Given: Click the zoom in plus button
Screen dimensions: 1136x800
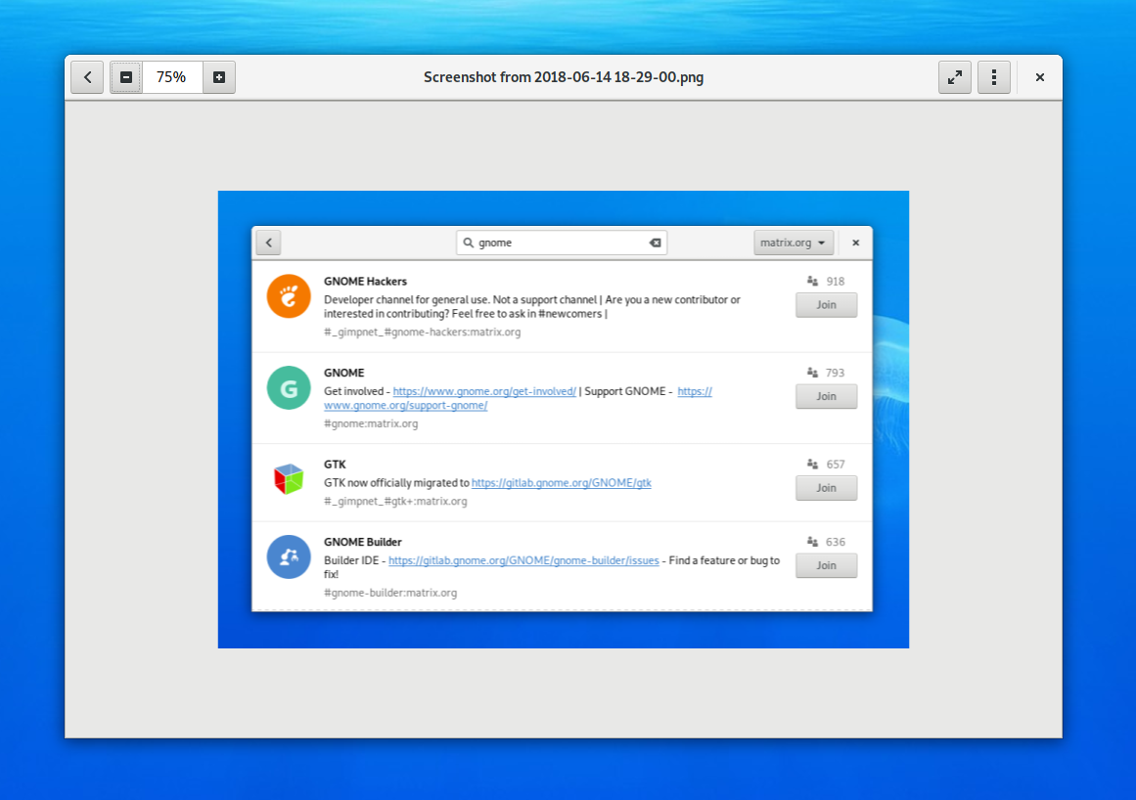Looking at the screenshot, I should tap(219, 77).
